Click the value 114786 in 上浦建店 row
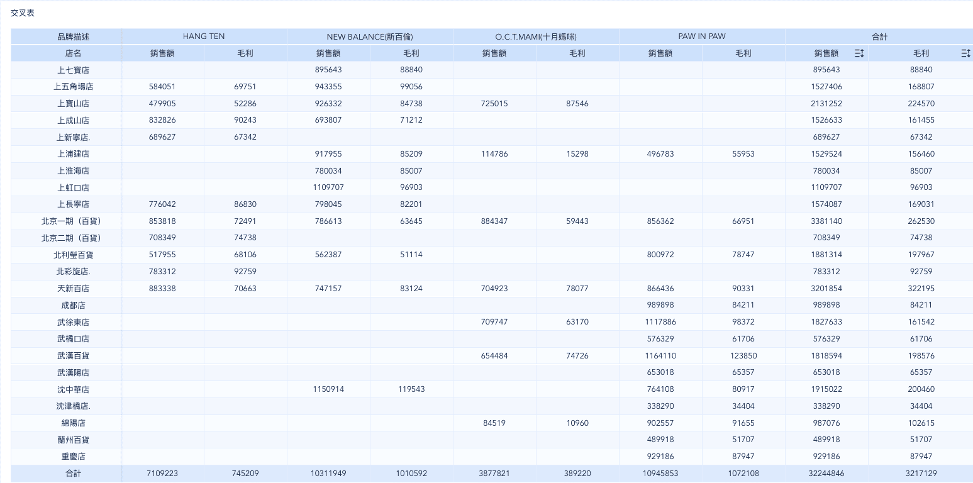 494,154
